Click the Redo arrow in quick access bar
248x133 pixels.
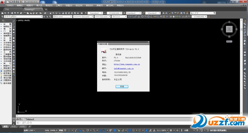33,2
